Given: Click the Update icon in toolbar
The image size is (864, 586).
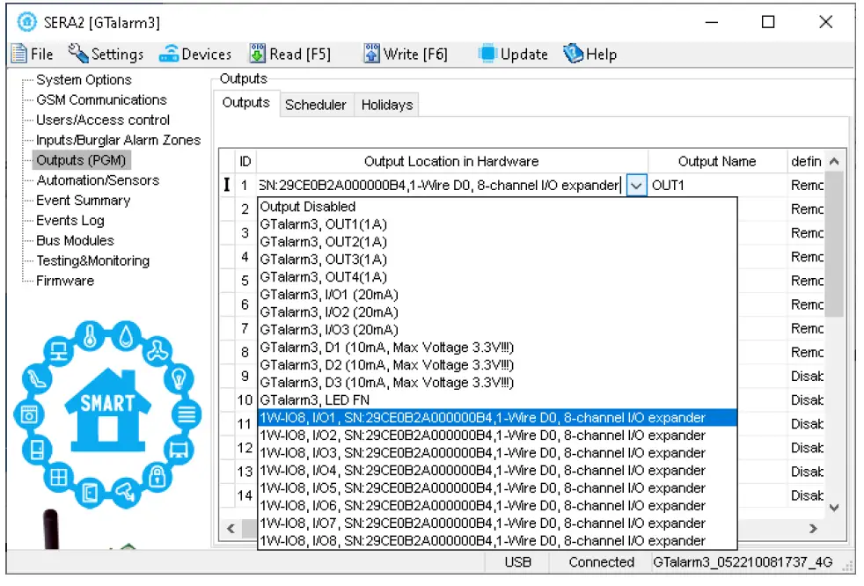Looking at the screenshot, I should pyautogui.click(x=487, y=54).
